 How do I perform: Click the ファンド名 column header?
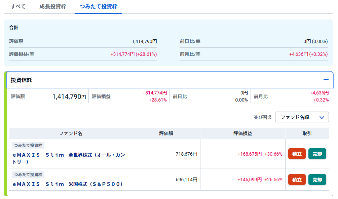click(x=71, y=133)
